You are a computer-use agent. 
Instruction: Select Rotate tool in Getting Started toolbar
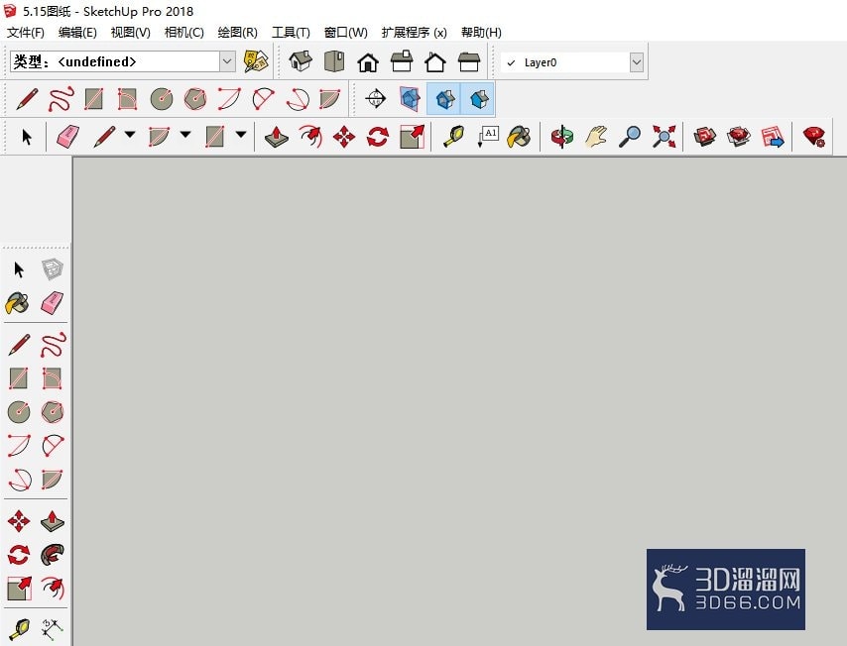(x=378, y=137)
